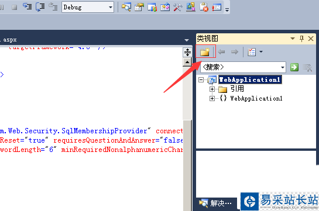Click the Stop debugging square button
Screen dimensions: 319x211
coord(14,8)
